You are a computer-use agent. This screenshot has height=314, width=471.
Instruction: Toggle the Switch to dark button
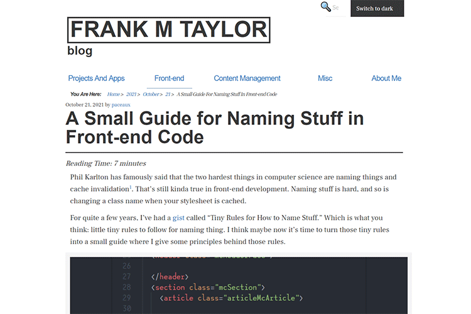tap(374, 8)
